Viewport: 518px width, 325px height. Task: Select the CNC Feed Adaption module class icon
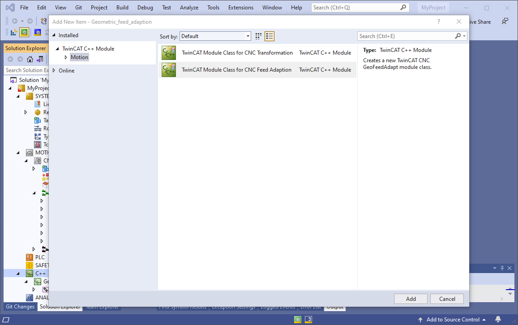(x=169, y=70)
